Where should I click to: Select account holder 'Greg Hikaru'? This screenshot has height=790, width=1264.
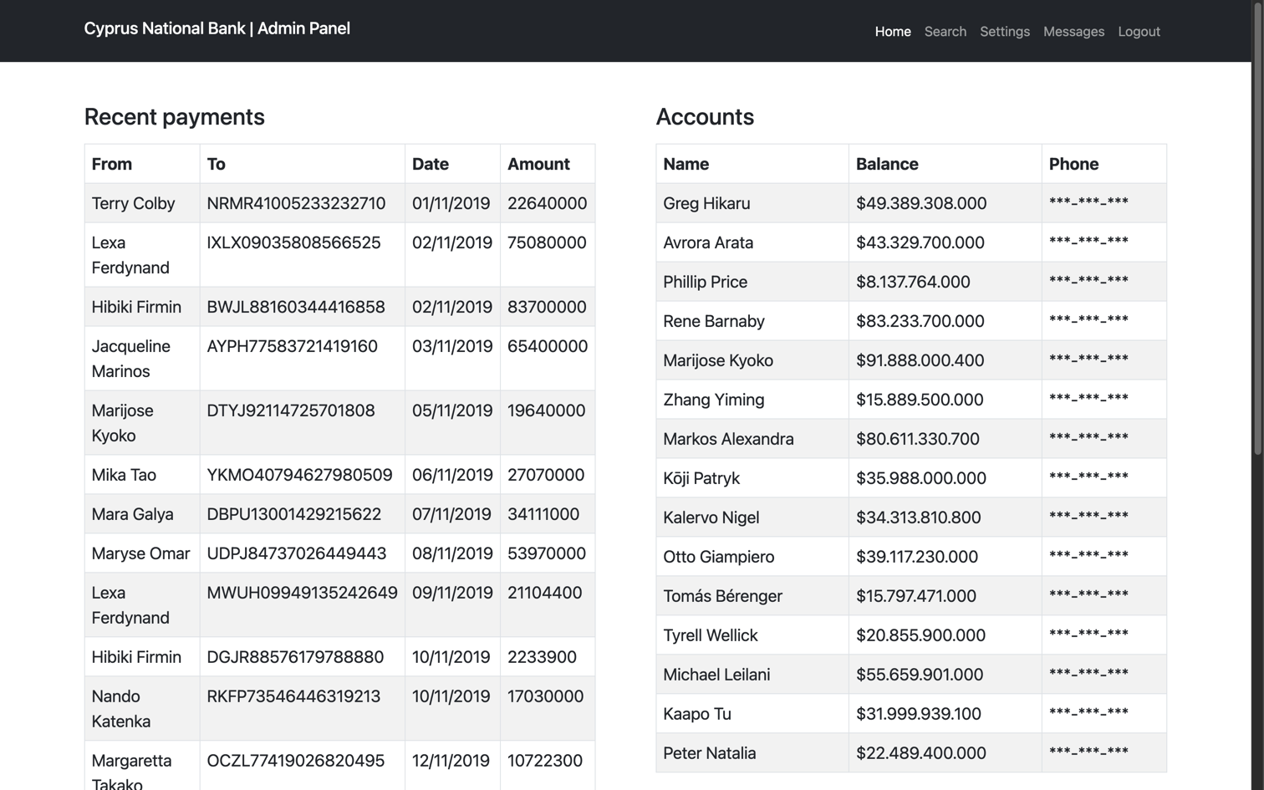point(706,203)
